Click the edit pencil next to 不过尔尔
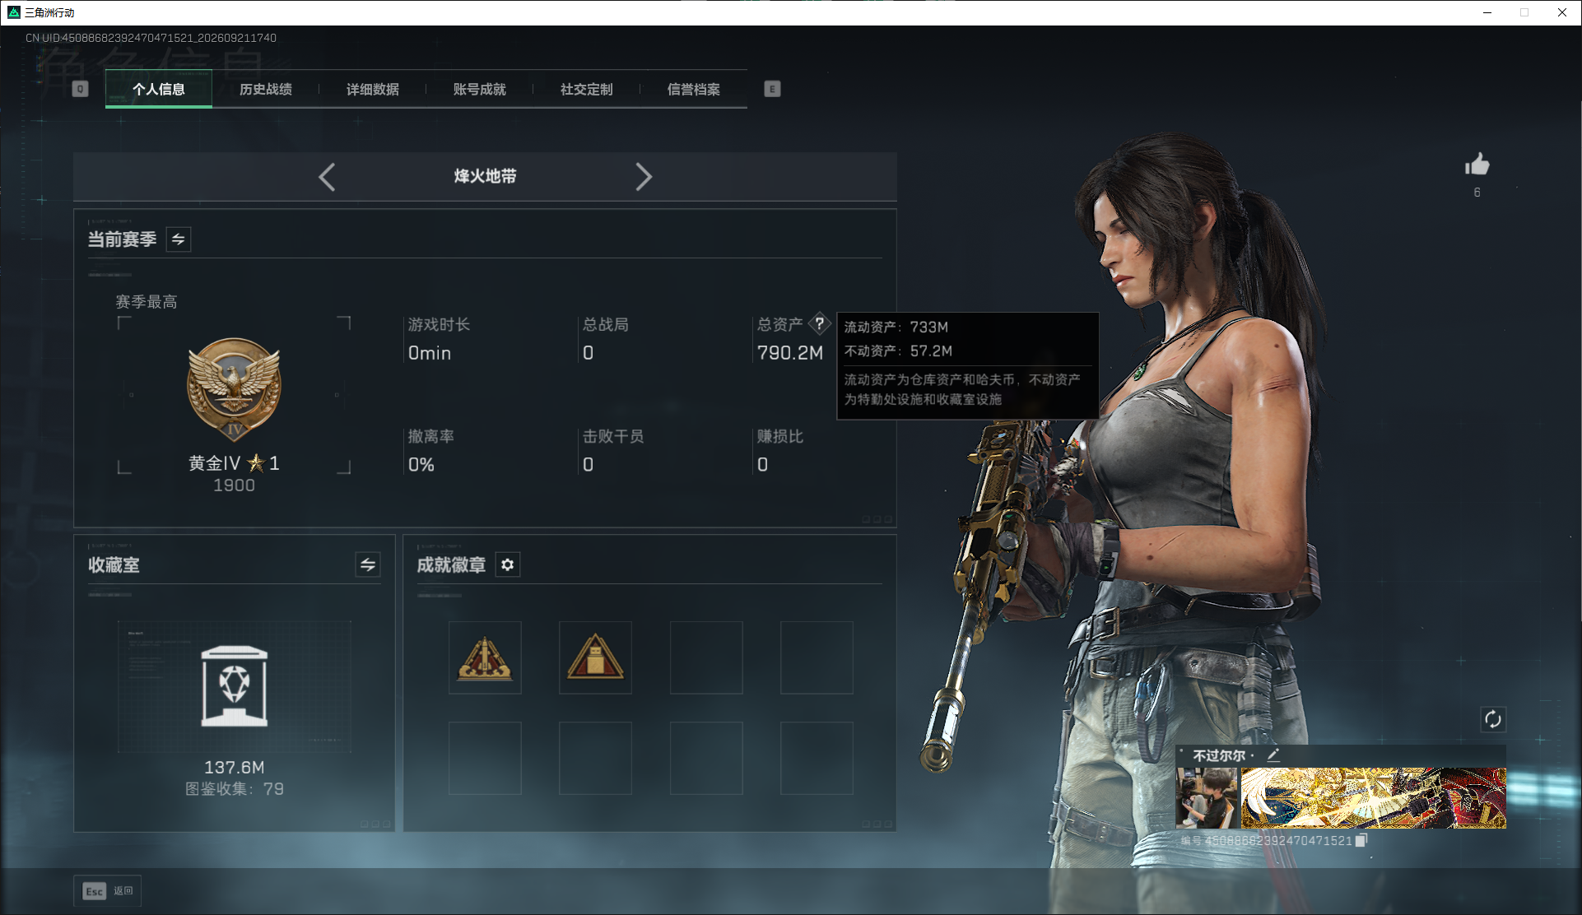The image size is (1582, 915). 1273,755
